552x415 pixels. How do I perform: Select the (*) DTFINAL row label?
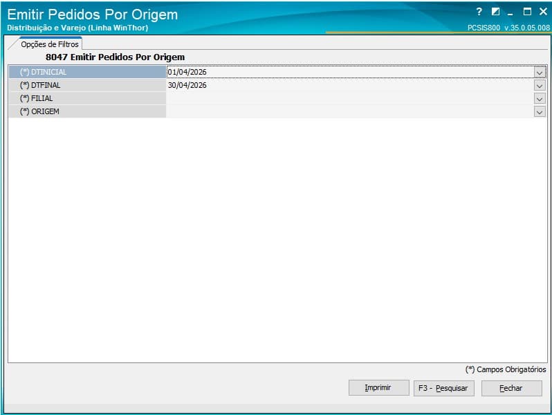pos(87,85)
